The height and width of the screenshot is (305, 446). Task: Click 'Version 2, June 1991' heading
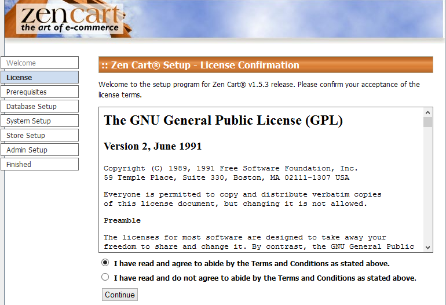(x=153, y=146)
